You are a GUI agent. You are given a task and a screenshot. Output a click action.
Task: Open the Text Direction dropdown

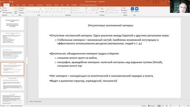tap(75, 8)
